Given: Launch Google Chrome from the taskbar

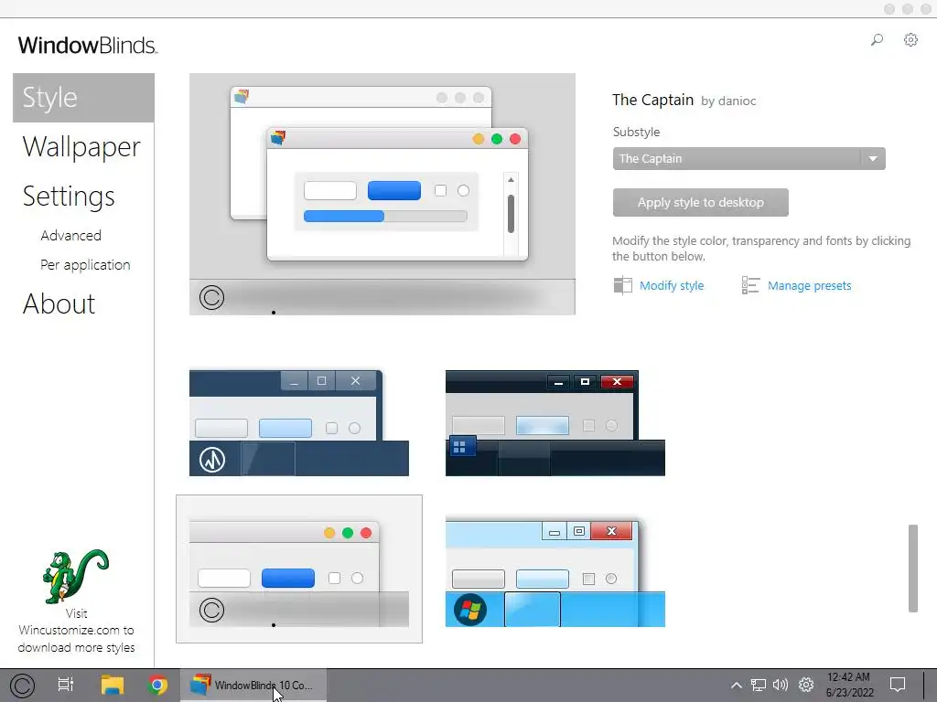Looking at the screenshot, I should [157, 685].
